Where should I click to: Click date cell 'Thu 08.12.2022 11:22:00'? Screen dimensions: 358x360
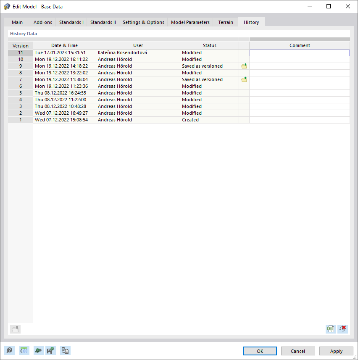click(x=65, y=100)
